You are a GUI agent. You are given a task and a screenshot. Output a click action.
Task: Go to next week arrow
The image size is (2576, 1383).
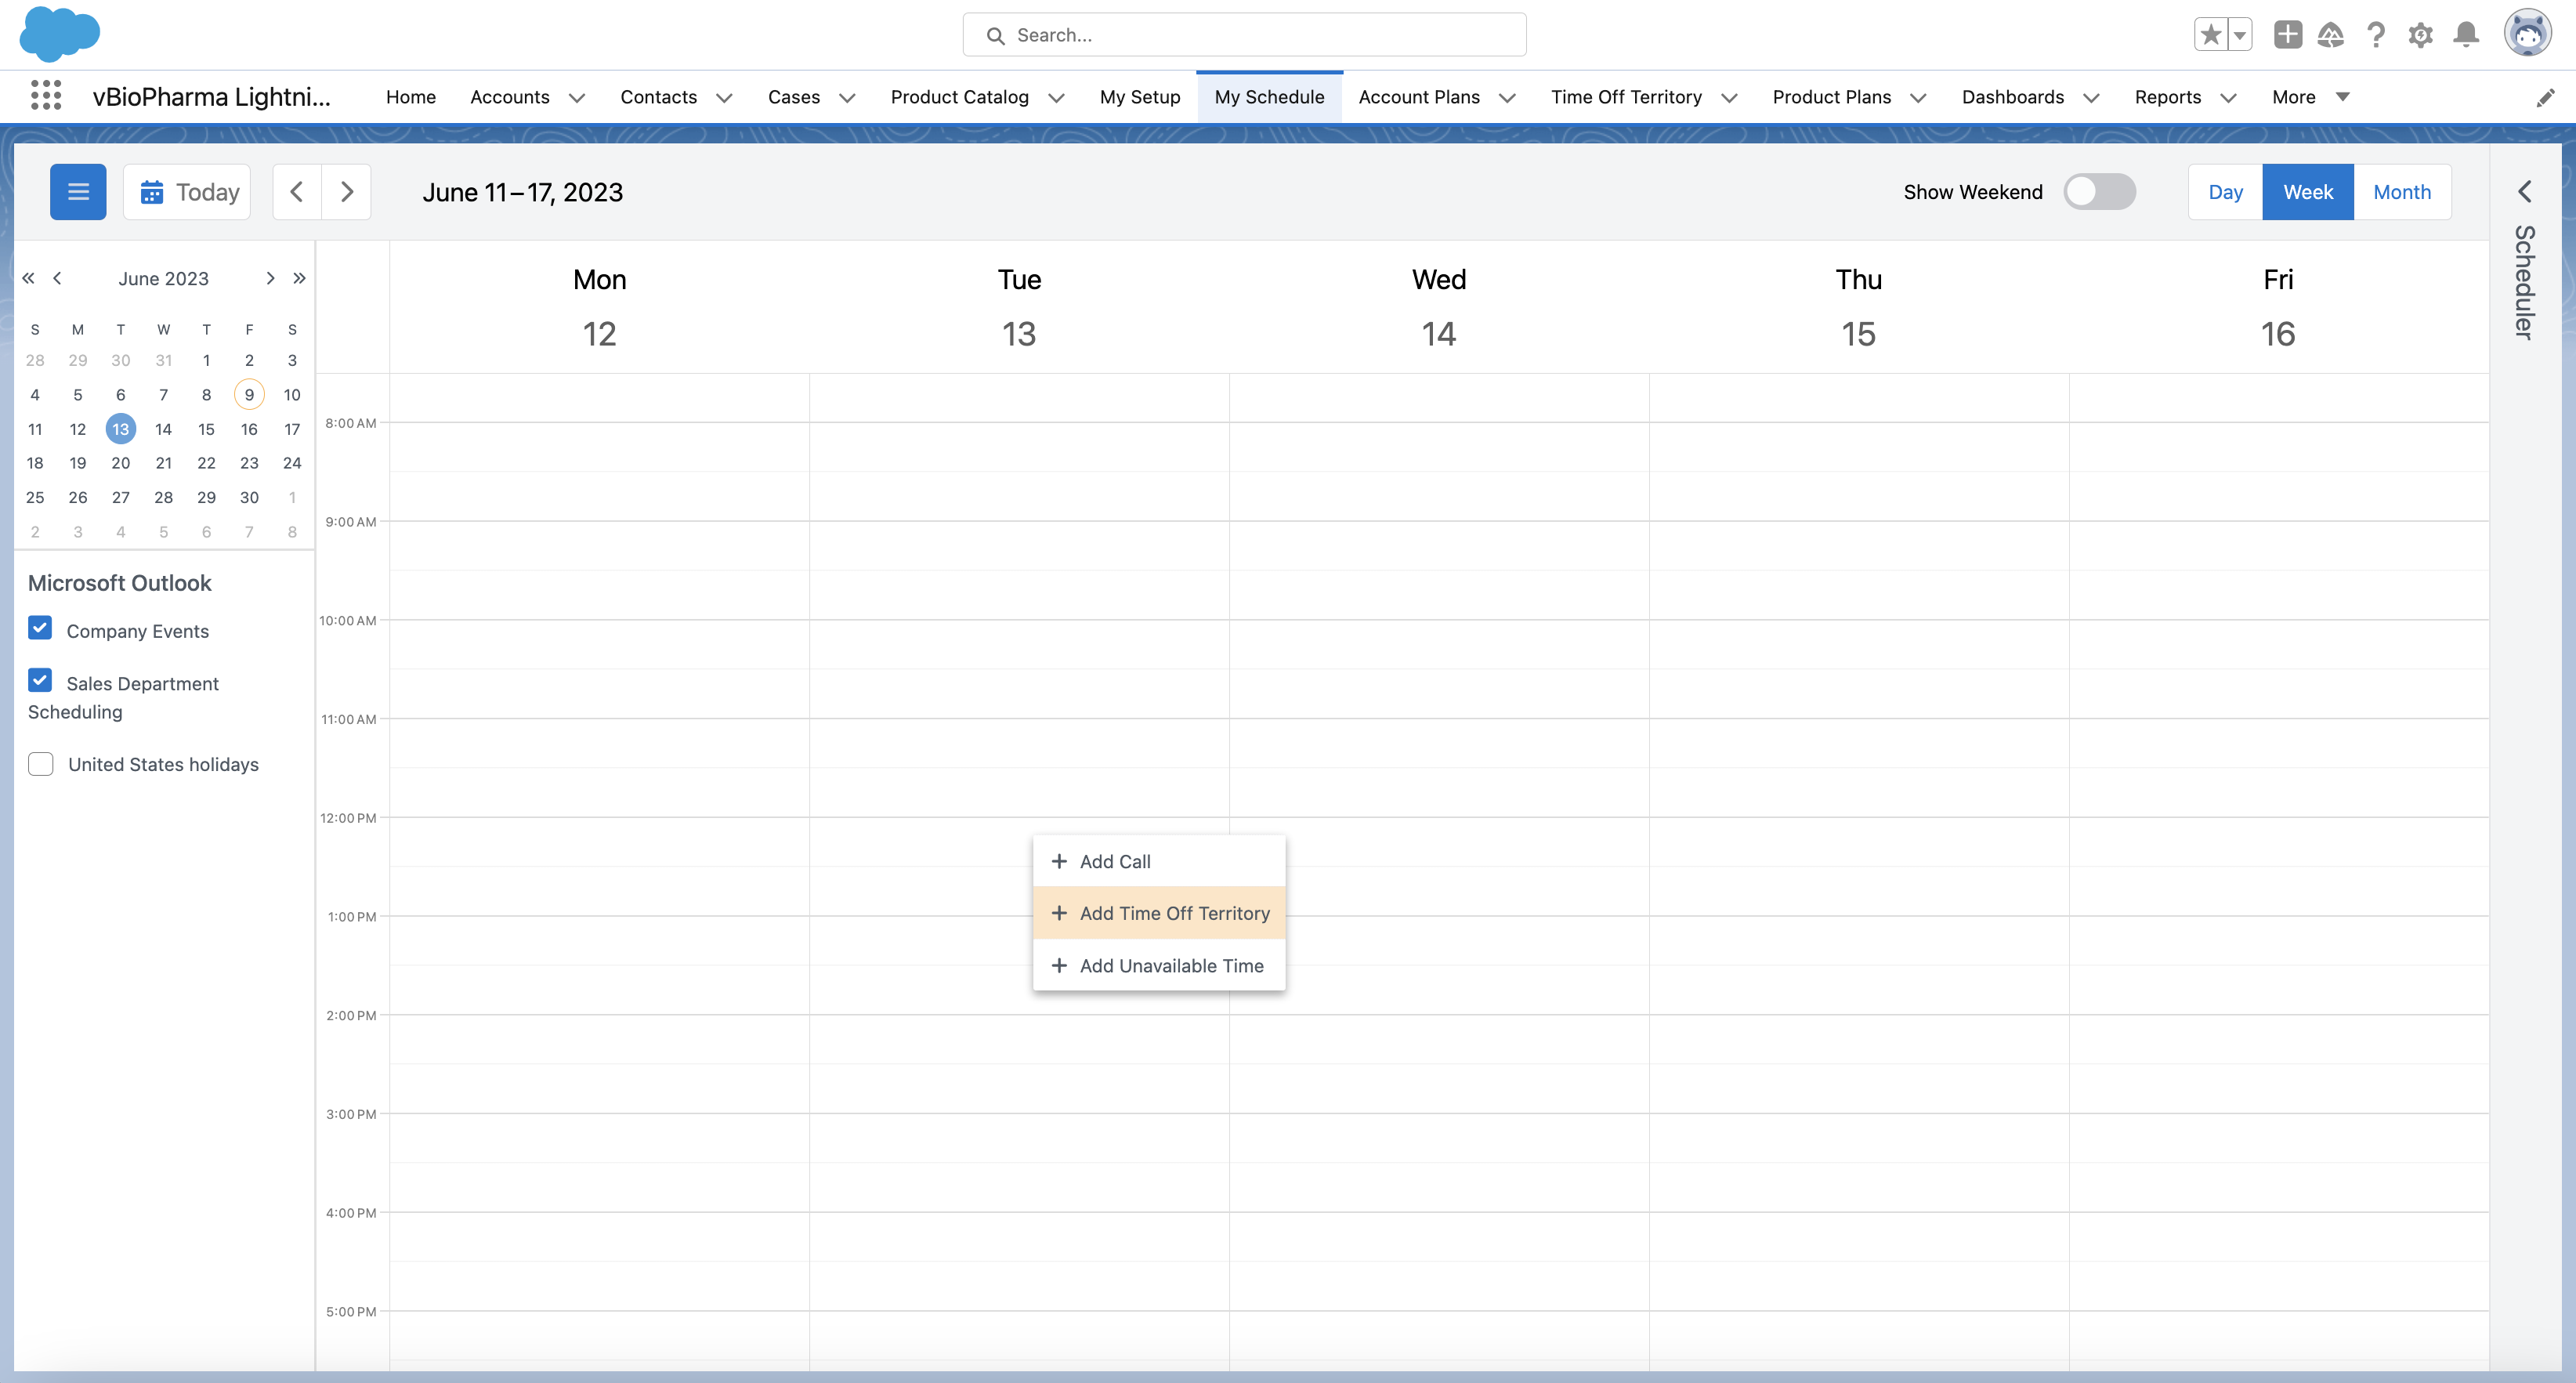coord(346,192)
